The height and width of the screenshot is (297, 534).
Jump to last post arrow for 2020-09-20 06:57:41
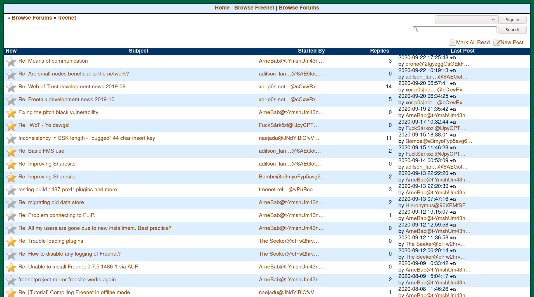[x=453, y=83]
